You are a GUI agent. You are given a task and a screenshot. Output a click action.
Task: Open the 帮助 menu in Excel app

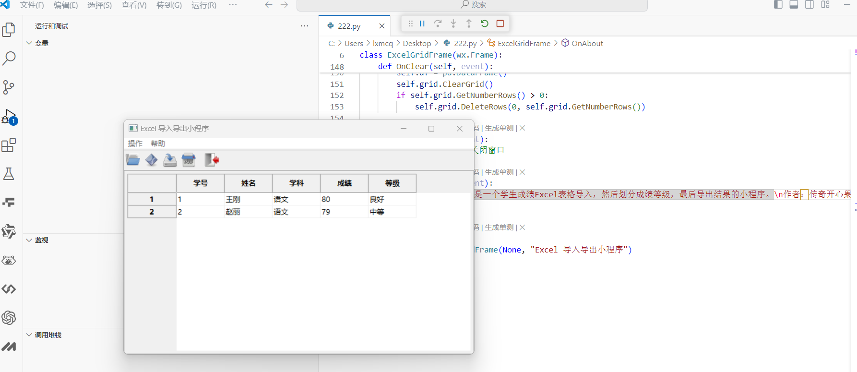(x=158, y=144)
